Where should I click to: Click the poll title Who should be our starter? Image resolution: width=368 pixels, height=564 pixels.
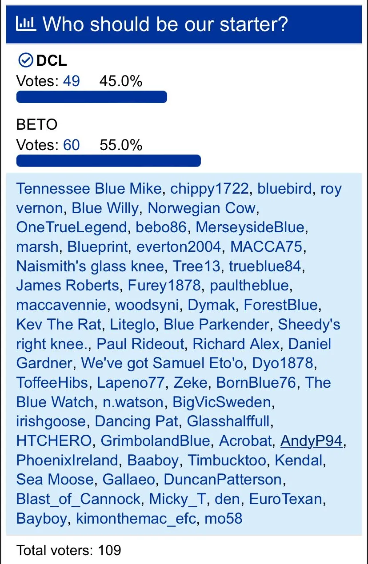pos(165,24)
